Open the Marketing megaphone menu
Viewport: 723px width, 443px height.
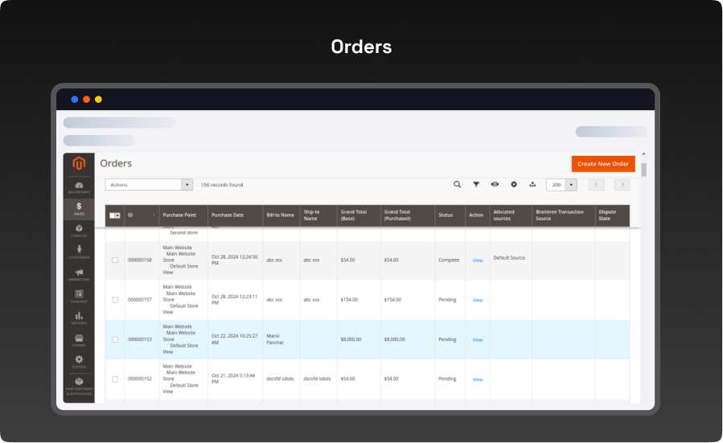click(79, 275)
